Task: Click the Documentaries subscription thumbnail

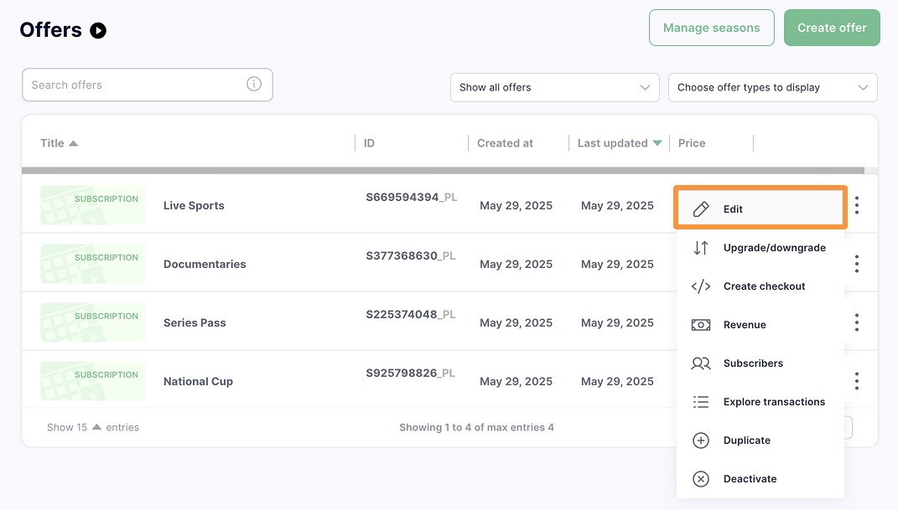Action: [93, 264]
